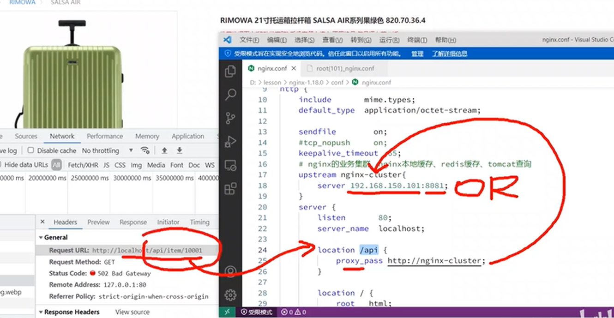The height and width of the screenshot is (318, 614).
Task: Select the All filter in Network panel
Action: (x=56, y=165)
